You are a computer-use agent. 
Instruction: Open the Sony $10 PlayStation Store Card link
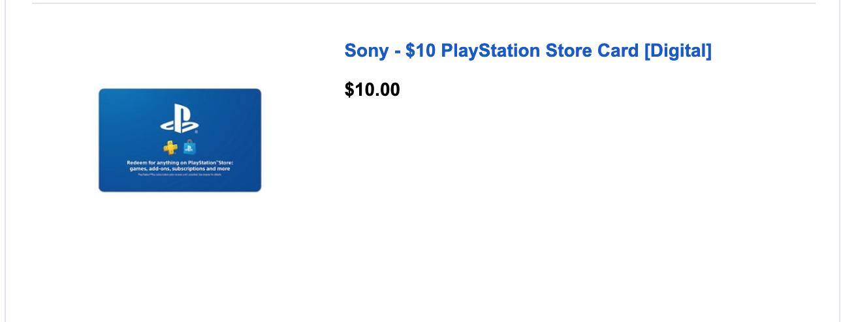pos(528,51)
